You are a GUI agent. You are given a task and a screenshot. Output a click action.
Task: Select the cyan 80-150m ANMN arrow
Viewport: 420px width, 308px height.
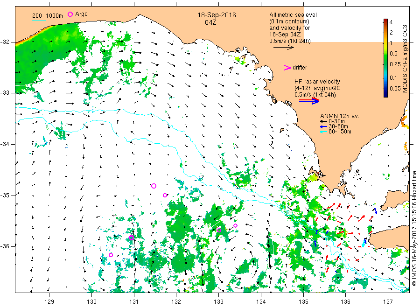pyautogui.click(x=324, y=132)
